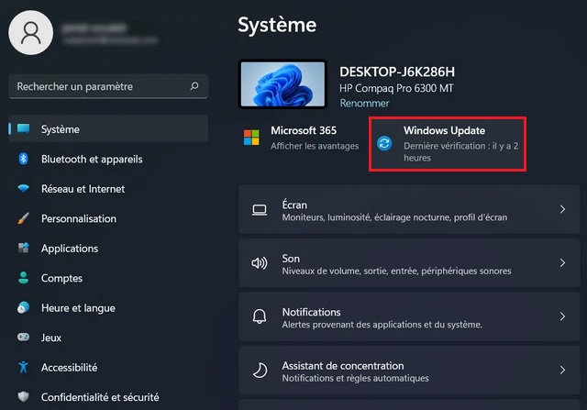Open Écran display settings row

tap(409, 209)
